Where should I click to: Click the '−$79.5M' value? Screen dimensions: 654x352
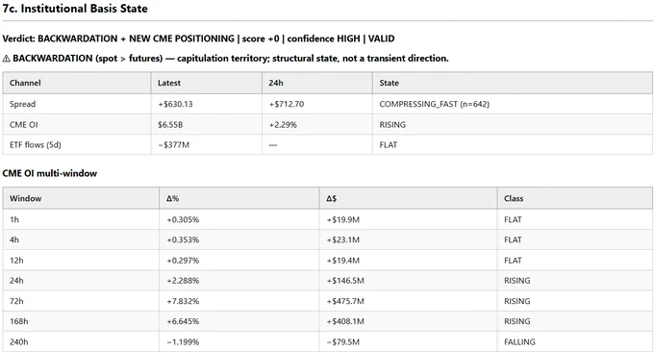(342, 341)
